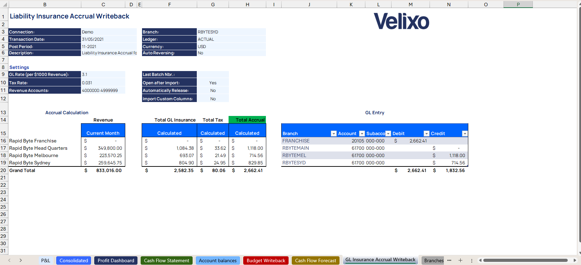The width and height of the screenshot is (581, 265).
Task: Select the GL Insurance Accrual Writeback tab
Action: pos(380,260)
